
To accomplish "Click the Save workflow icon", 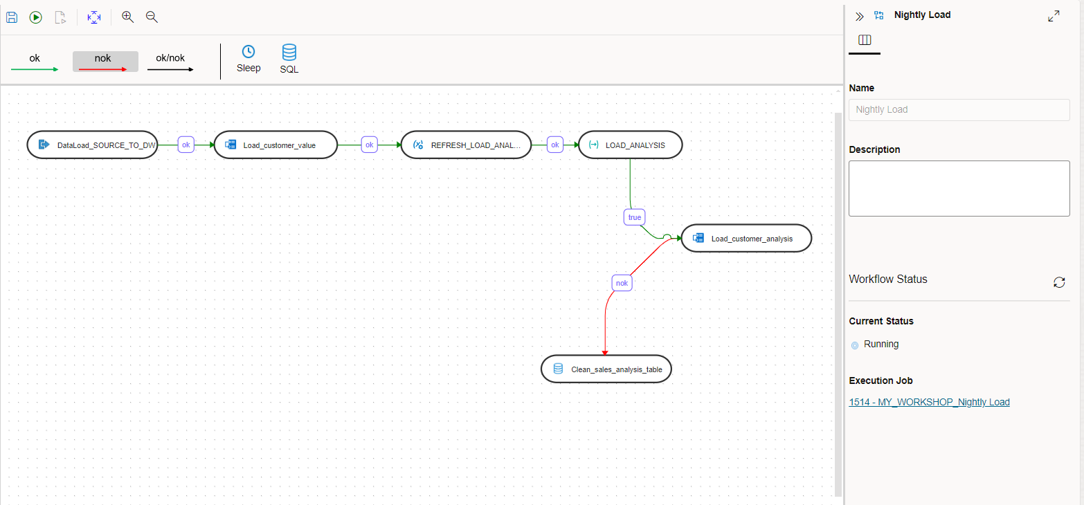I will click(x=12, y=17).
